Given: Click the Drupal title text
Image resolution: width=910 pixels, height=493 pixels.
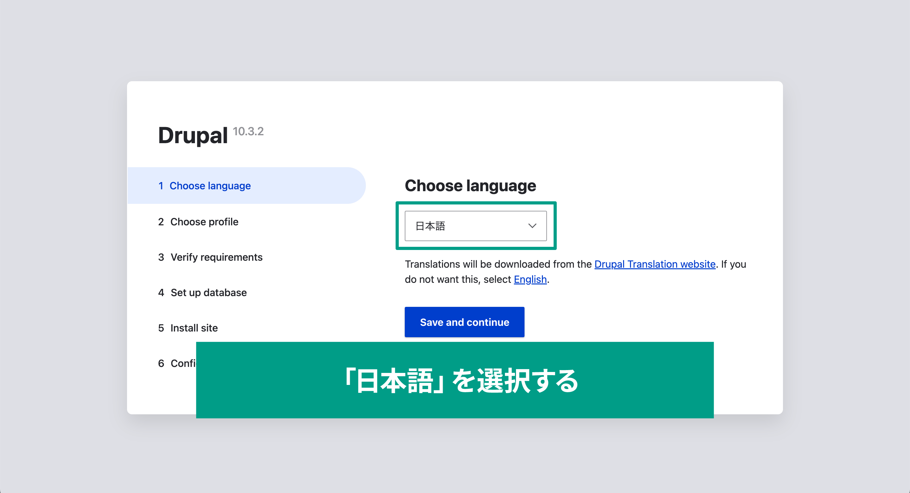Looking at the screenshot, I should pyautogui.click(x=193, y=135).
